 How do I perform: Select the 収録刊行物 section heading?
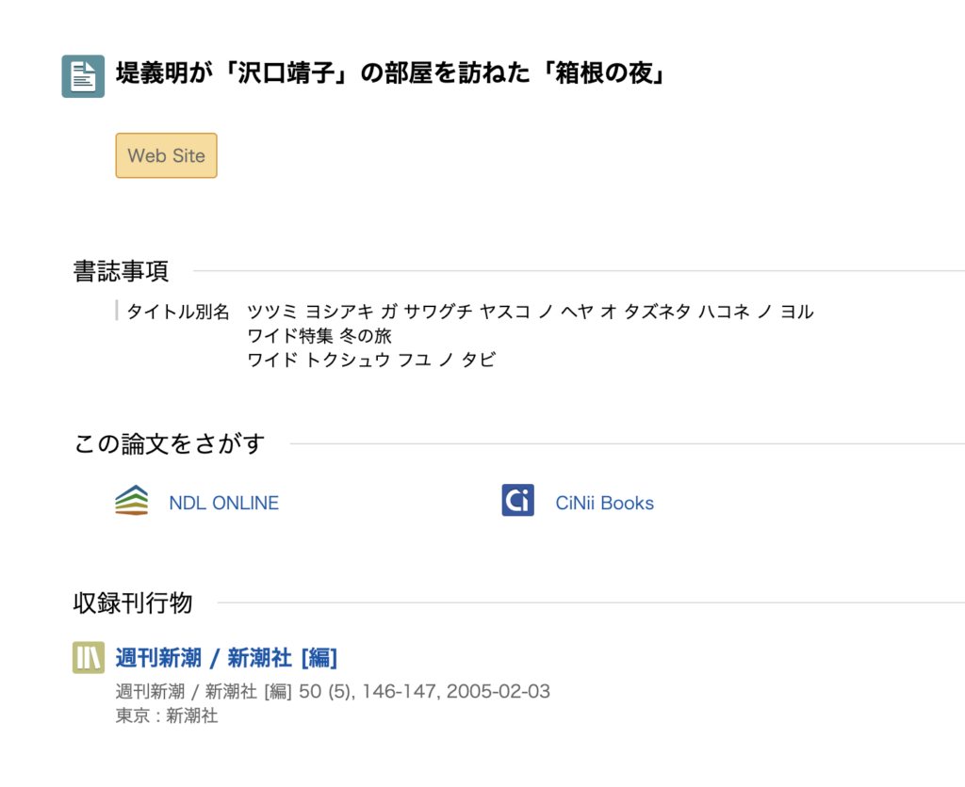pyautogui.click(x=133, y=602)
